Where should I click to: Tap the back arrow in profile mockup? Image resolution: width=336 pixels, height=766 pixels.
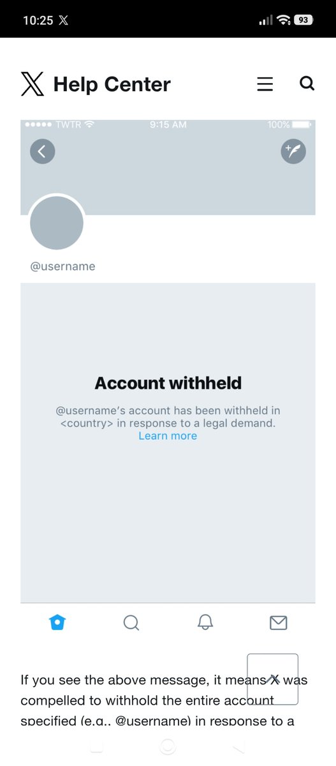point(42,151)
